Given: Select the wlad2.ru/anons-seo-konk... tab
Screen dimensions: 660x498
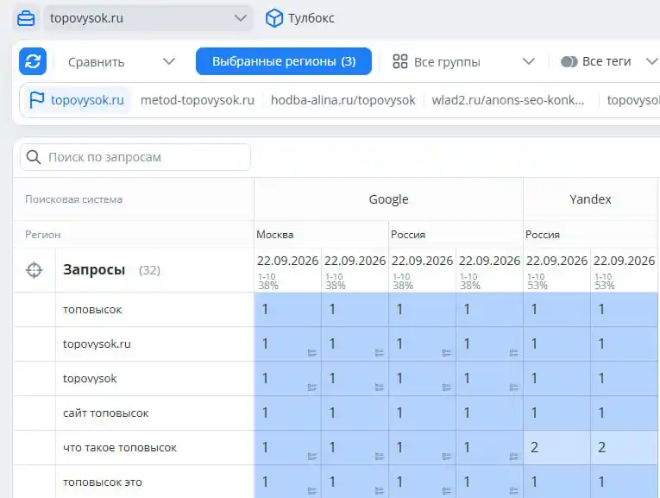Looking at the screenshot, I should (x=507, y=100).
